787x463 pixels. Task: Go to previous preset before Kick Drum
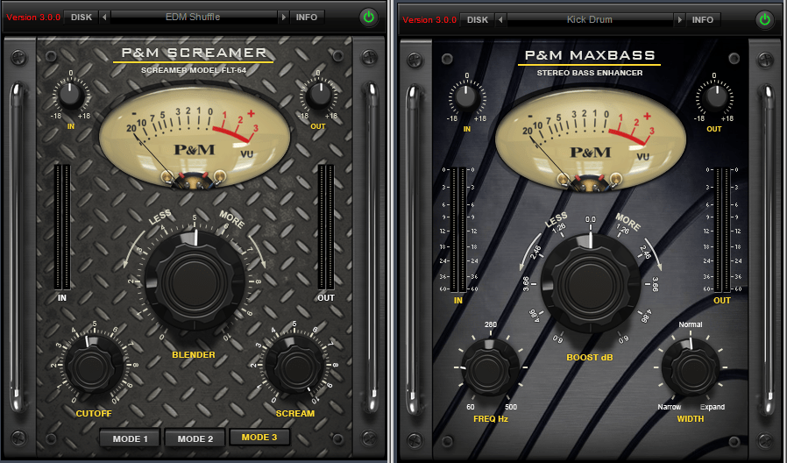500,19
